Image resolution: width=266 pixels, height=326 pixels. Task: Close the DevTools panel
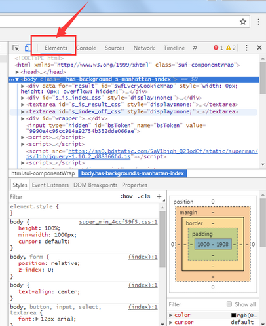(x=259, y=48)
